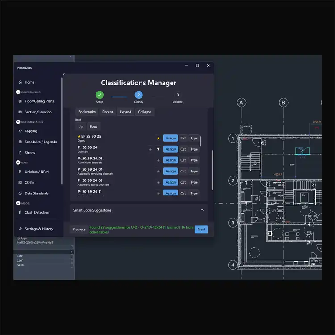The width and height of the screenshot is (335, 335).
Task: Click Cat for Pr_30_59_24
Action: coord(183,149)
